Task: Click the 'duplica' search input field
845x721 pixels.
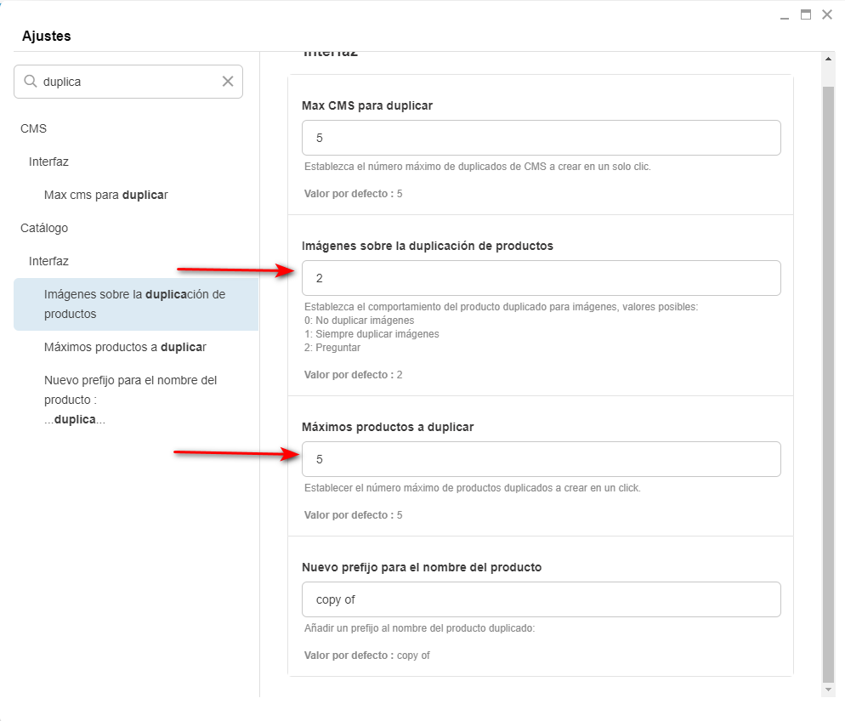Action: tap(128, 82)
